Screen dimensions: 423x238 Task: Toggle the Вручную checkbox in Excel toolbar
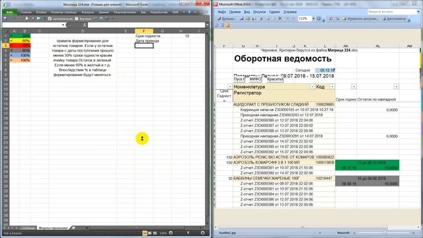coord(77,19)
